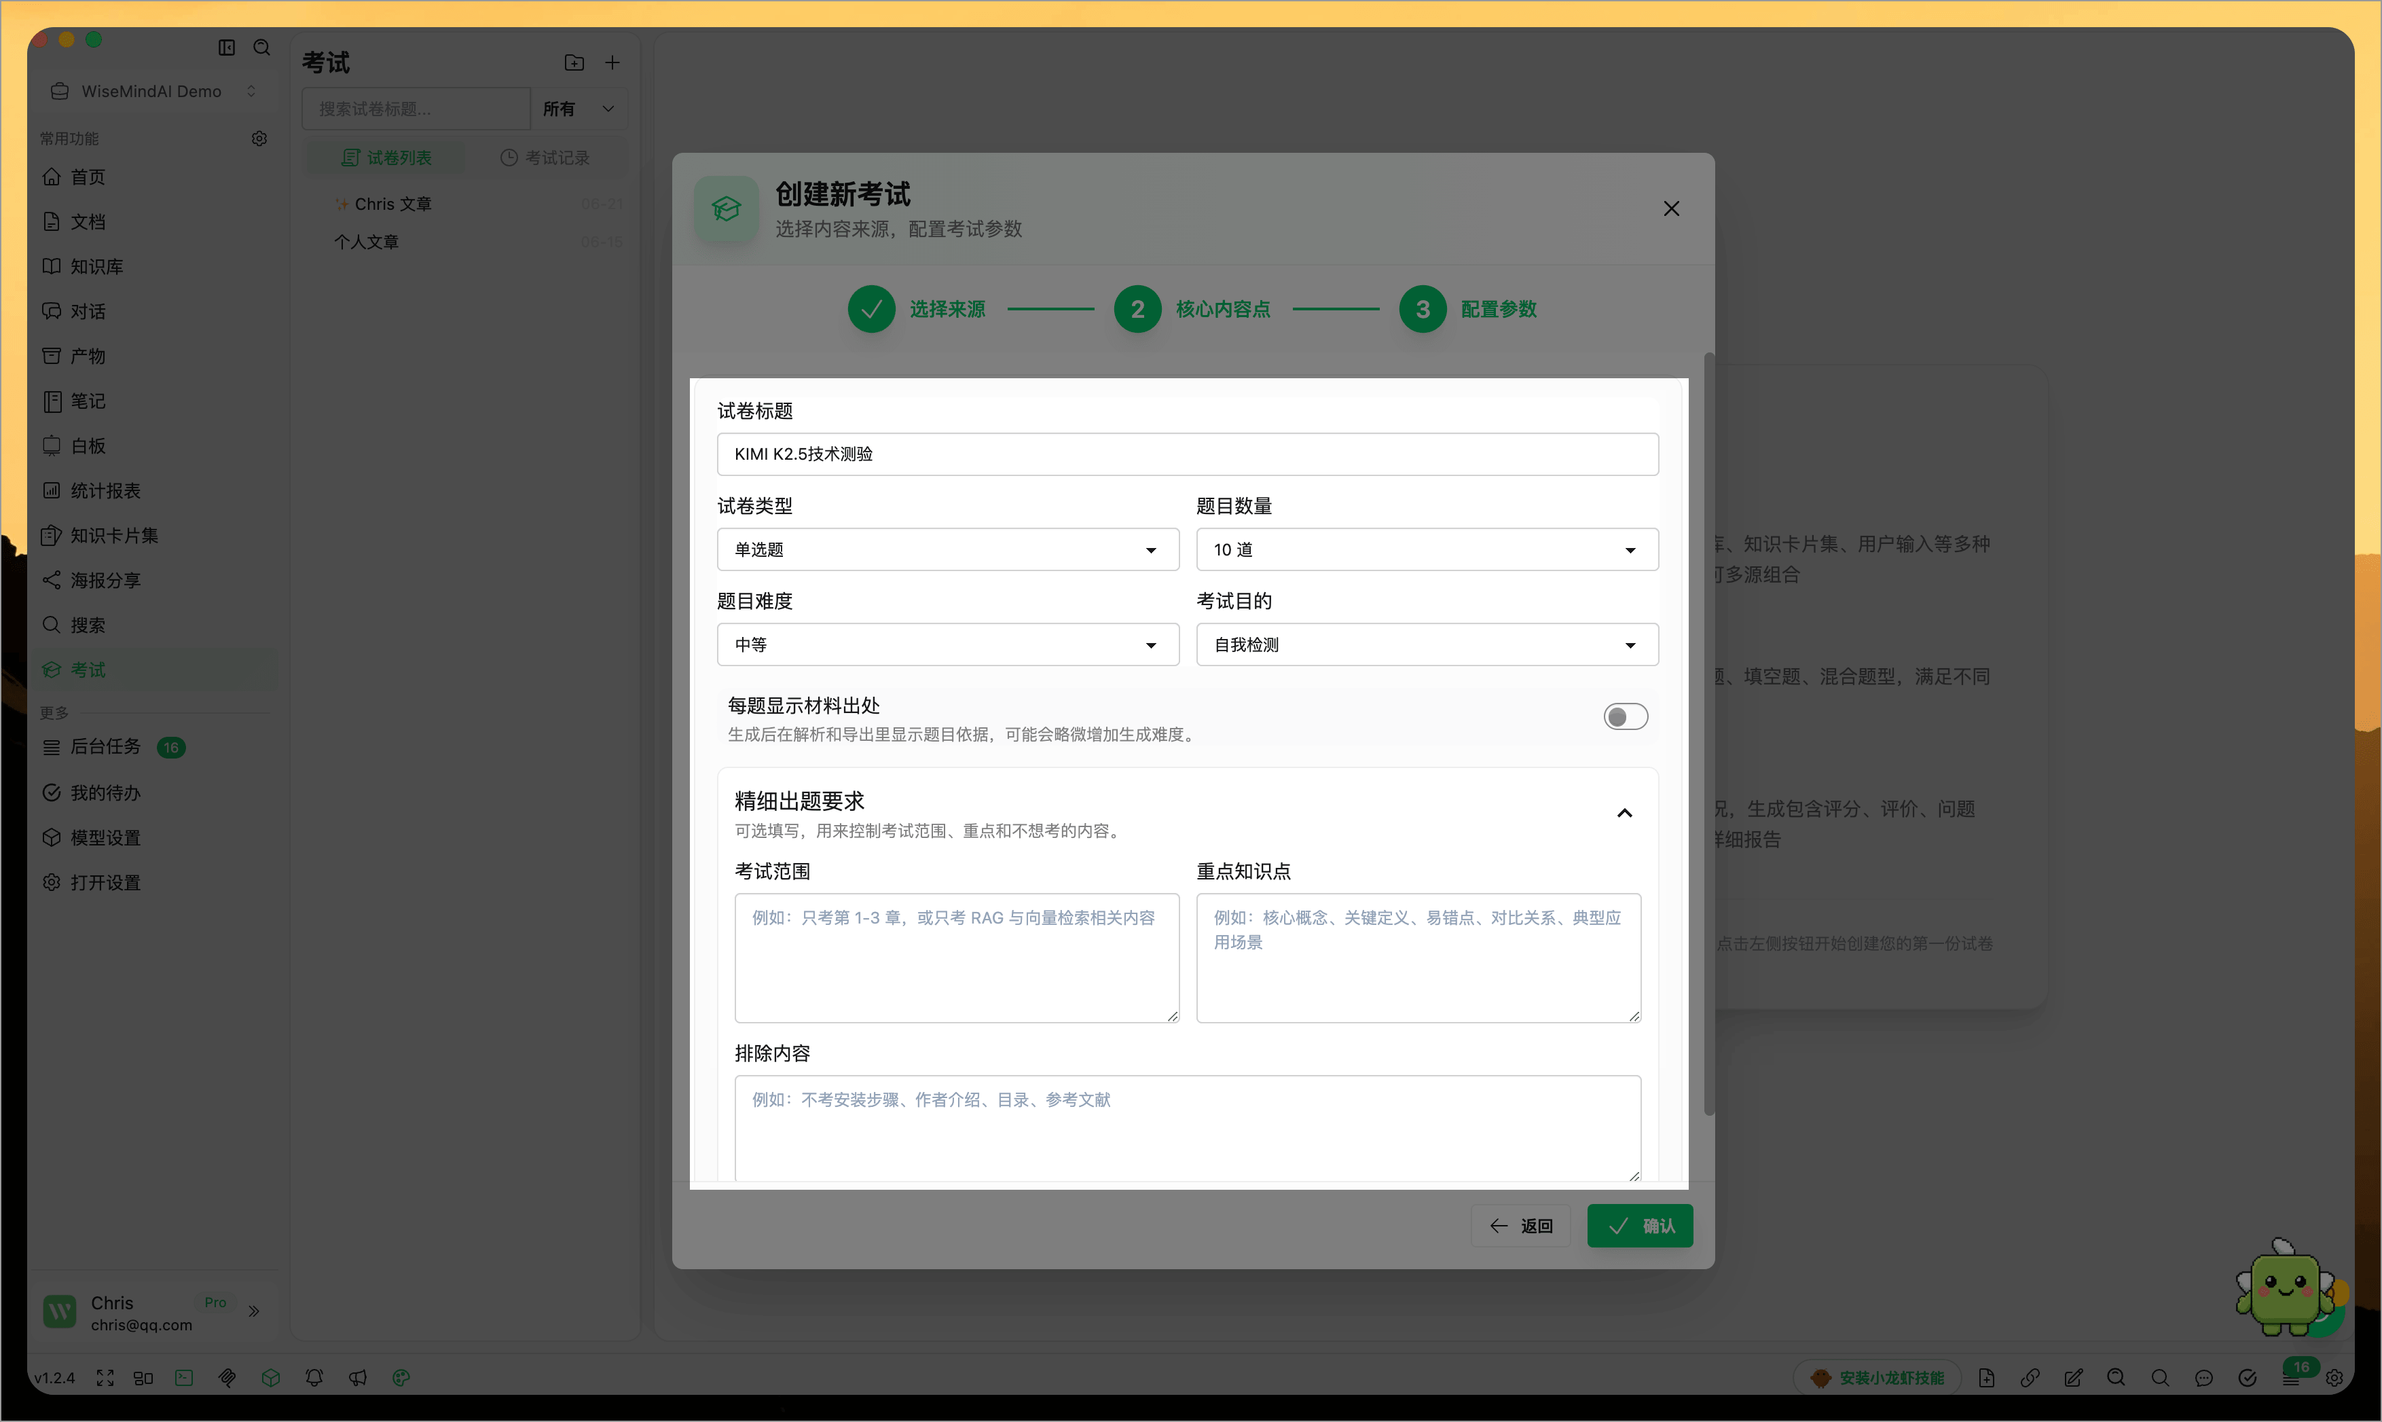Click the rightmost magnifier icon in the bottom toolbar
This screenshot has width=2382, height=1422.
pyautogui.click(x=2160, y=1378)
